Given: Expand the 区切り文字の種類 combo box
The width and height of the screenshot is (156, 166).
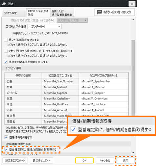Looking at the screenshot, I should click(44, 27).
